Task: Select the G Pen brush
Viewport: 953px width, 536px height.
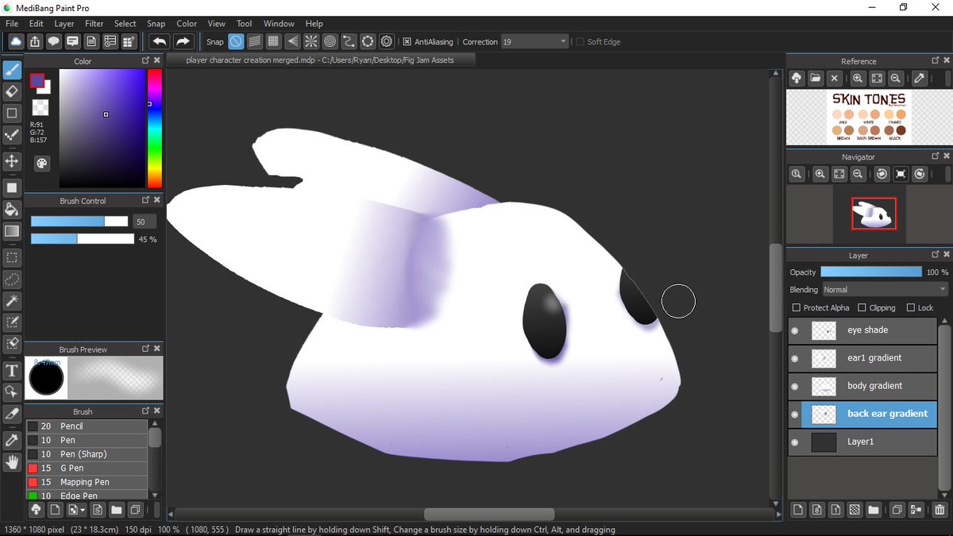Action: tap(87, 468)
